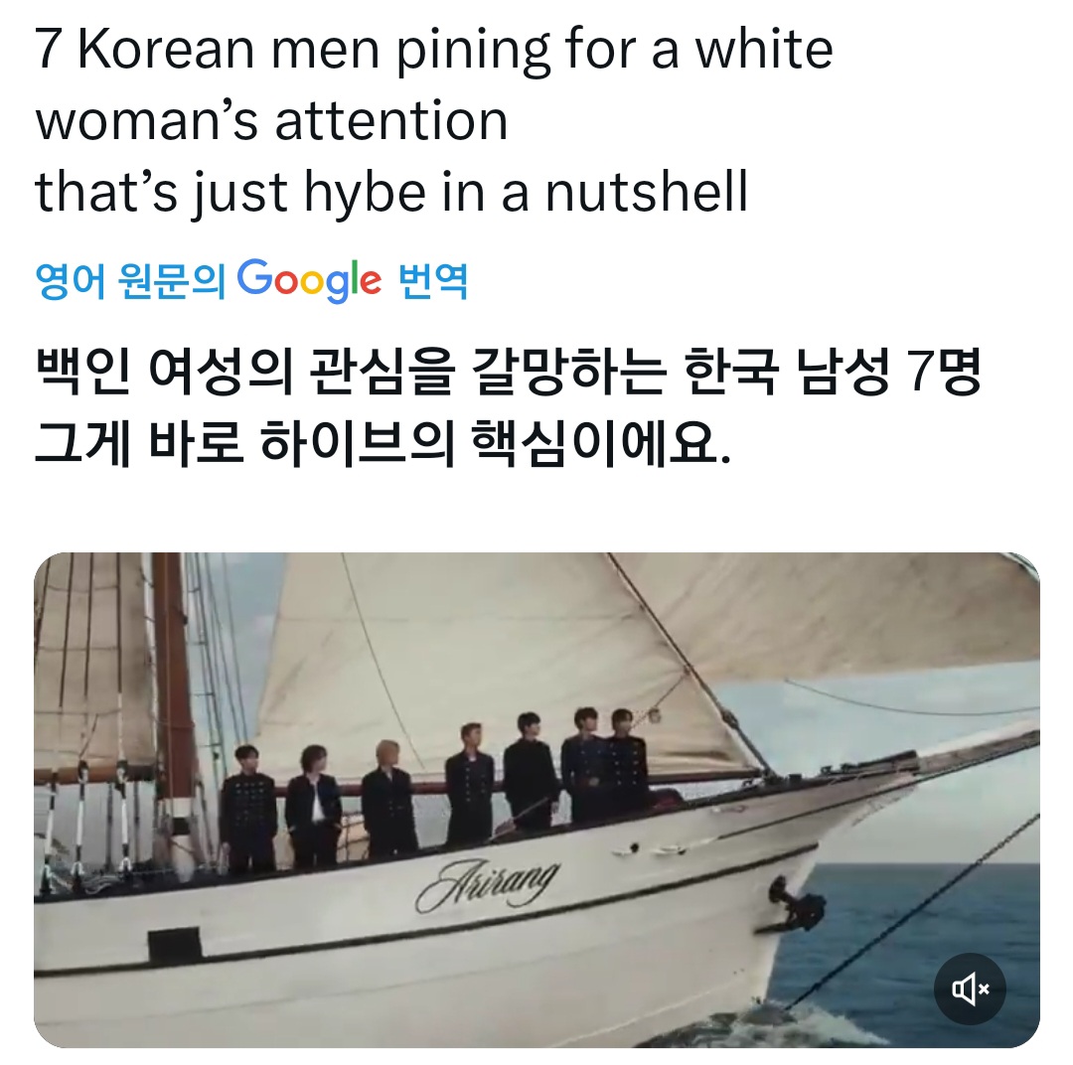Click the Google logo in translation label
Viewport: 1073px width, 1065px height.
(309, 279)
